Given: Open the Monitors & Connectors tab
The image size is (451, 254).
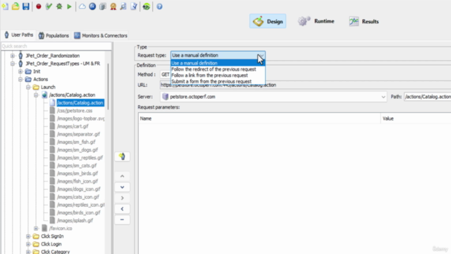Looking at the screenshot, I should 101,35.
